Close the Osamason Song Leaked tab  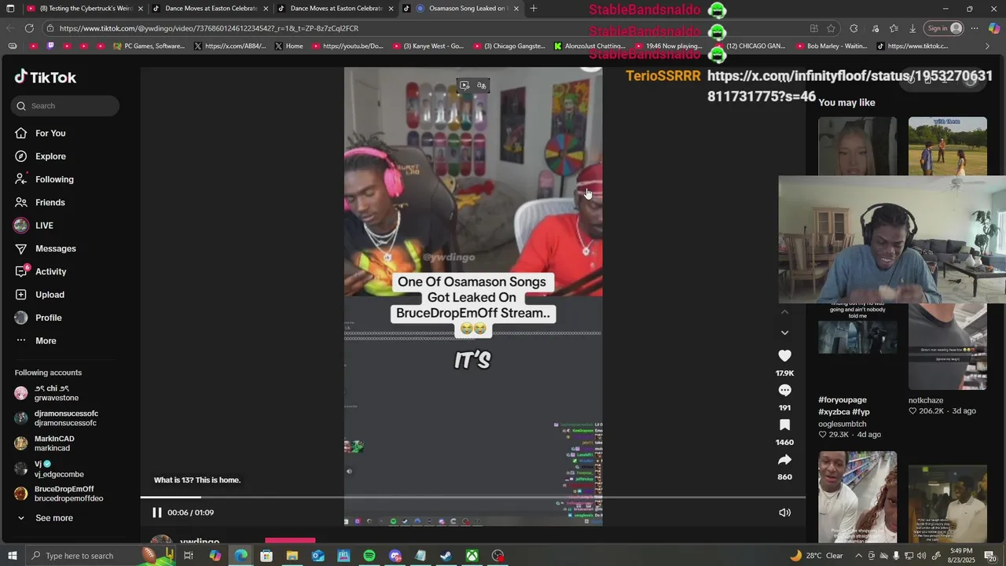516,9
